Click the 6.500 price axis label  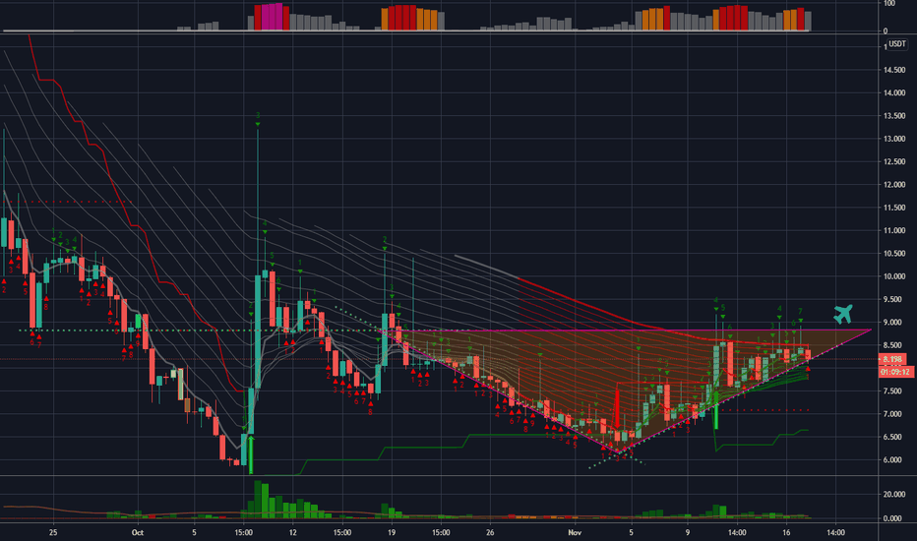(x=894, y=437)
